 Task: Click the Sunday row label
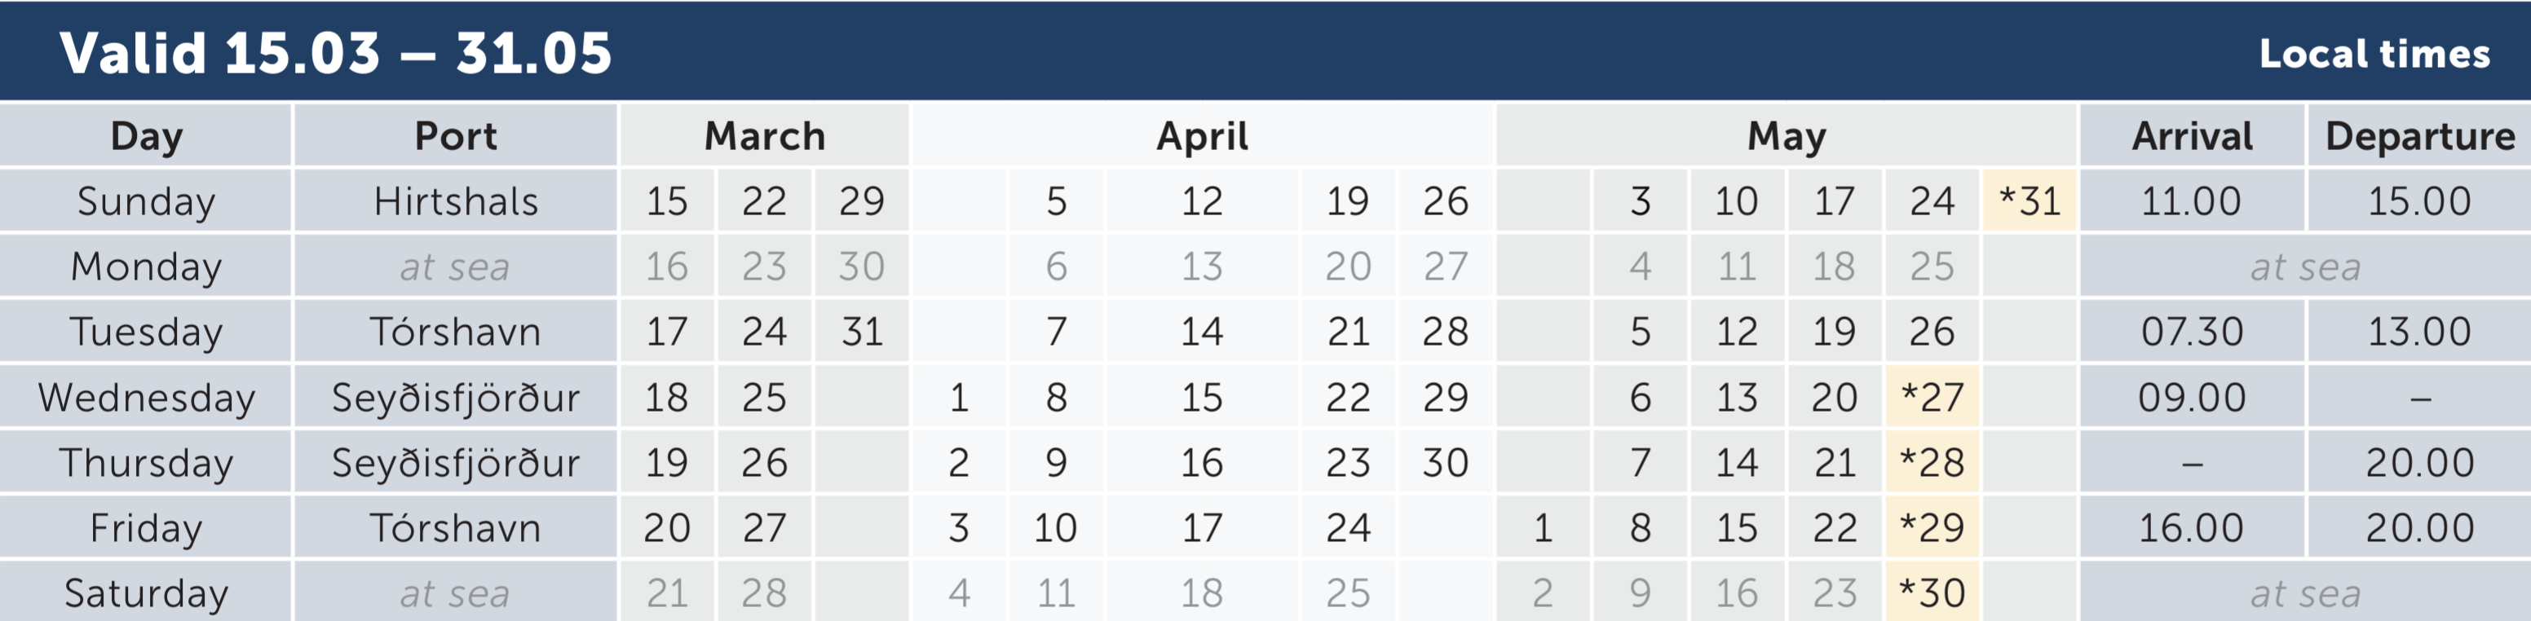coord(147,201)
